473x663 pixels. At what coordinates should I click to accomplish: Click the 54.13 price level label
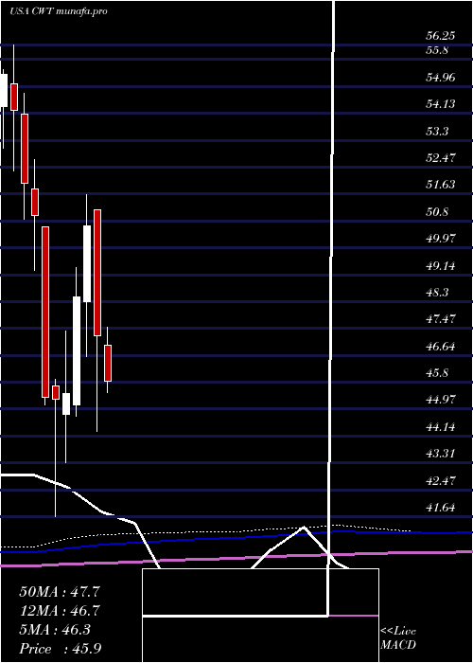point(441,103)
